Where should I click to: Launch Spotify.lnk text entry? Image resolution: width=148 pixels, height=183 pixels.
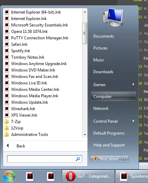tap(21, 51)
